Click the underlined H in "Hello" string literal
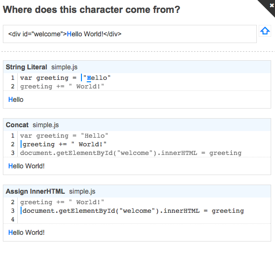This screenshot has height=253, width=275. pyautogui.click(x=89, y=78)
